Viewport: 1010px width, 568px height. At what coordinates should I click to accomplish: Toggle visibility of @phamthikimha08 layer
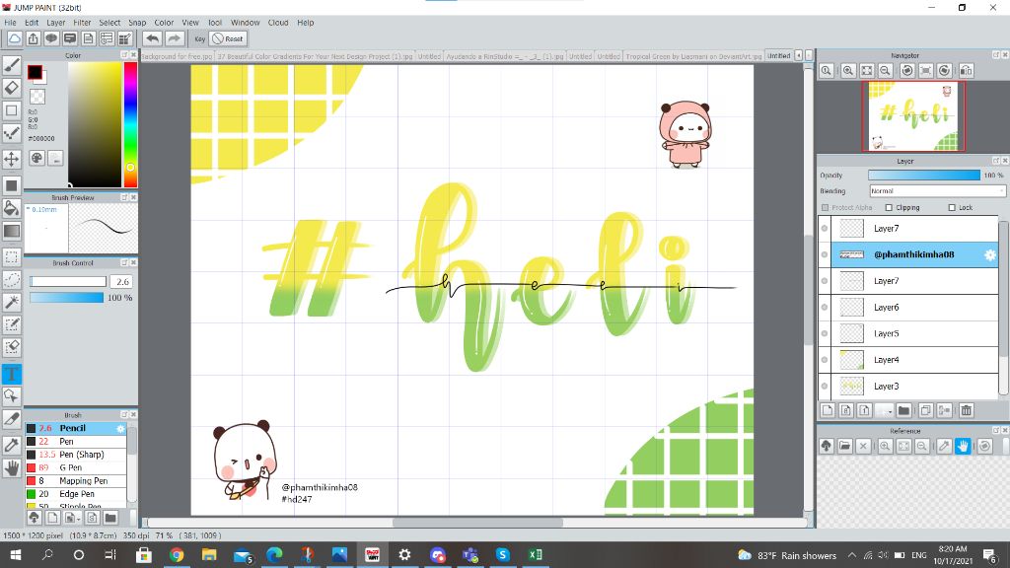(x=825, y=254)
